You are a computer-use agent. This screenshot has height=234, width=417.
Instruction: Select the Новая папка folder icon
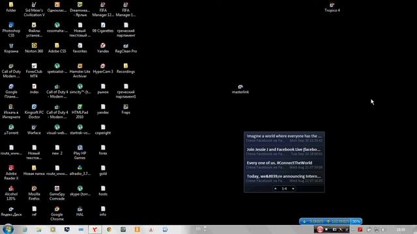[34, 170]
